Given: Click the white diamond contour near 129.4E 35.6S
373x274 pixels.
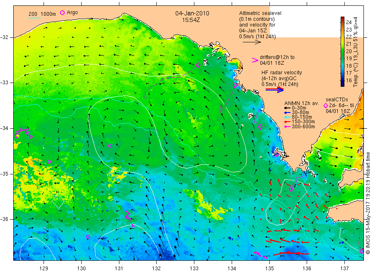Looking at the screenshot, I should [58, 201].
